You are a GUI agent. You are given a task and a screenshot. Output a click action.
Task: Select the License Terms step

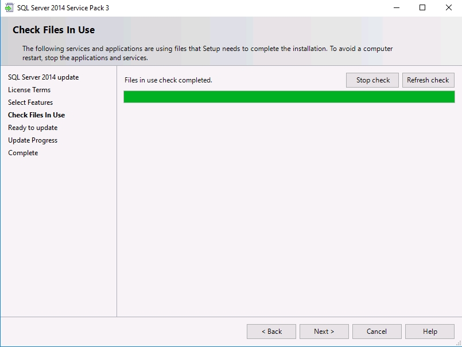(29, 90)
